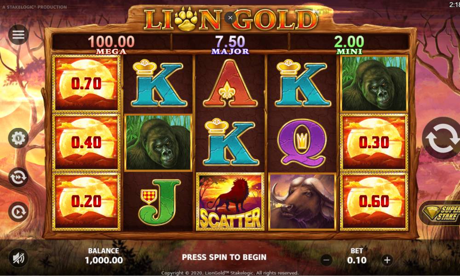This screenshot has height=276, width=460.
Task: Decrease bet with the minus button
Action: (326, 260)
